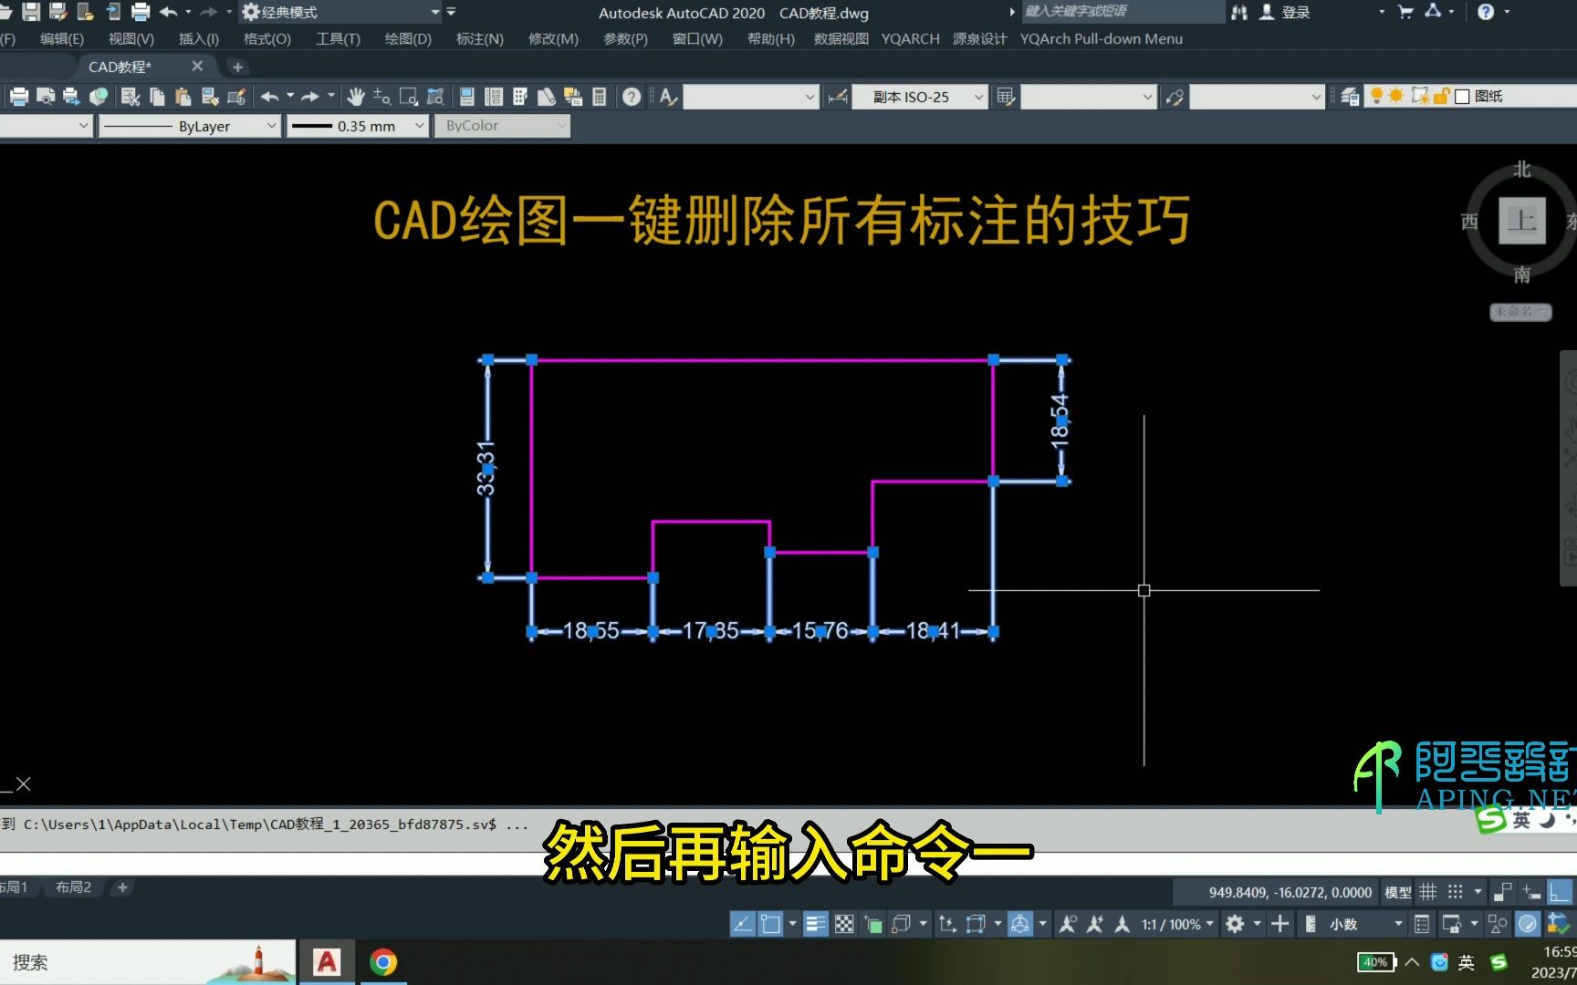Screen dimensions: 1577x985
Task: Toggle ortho mode in the status bar
Action: pyautogui.click(x=1558, y=892)
